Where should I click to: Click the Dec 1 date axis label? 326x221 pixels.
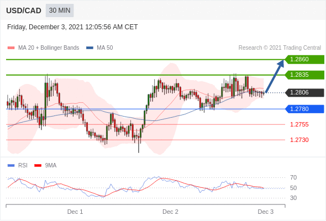(x=75, y=212)
